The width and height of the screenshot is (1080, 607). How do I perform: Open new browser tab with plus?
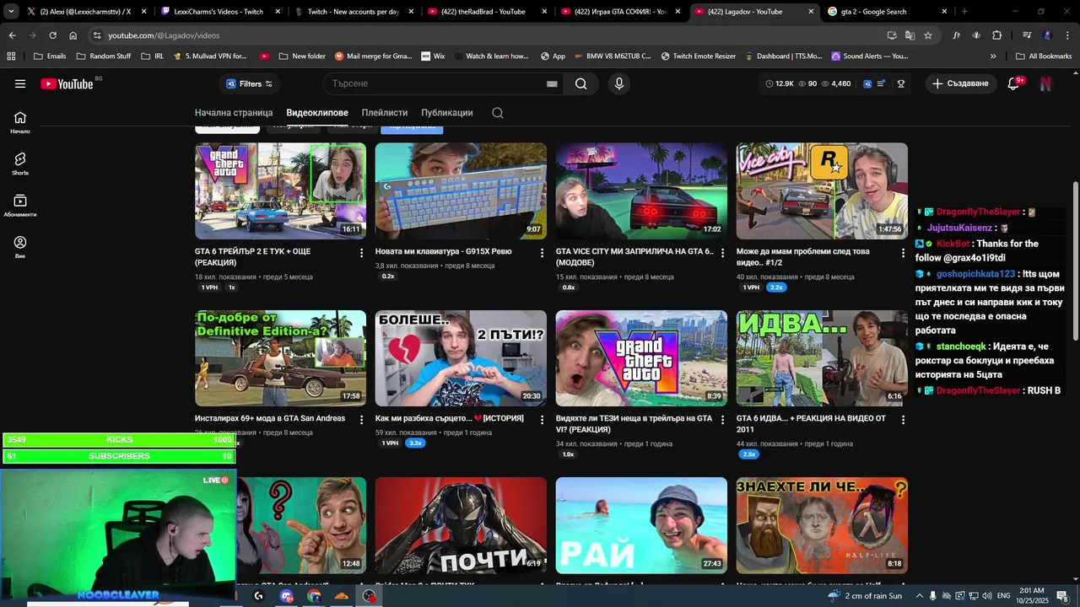pos(964,12)
